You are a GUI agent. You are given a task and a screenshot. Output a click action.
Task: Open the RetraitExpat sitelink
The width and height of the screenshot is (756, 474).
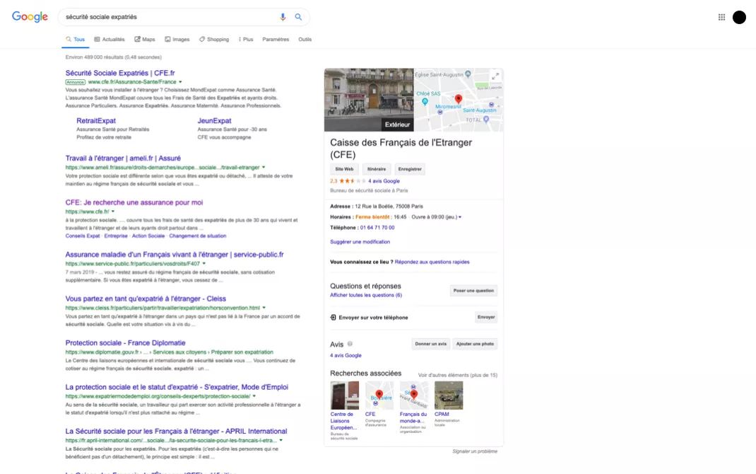[x=96, y=121]
